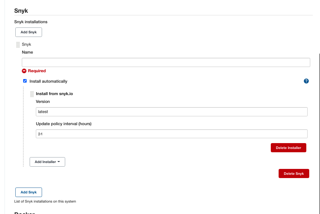
Task: Click the Version field containing latest
Action: pos(171,112)
